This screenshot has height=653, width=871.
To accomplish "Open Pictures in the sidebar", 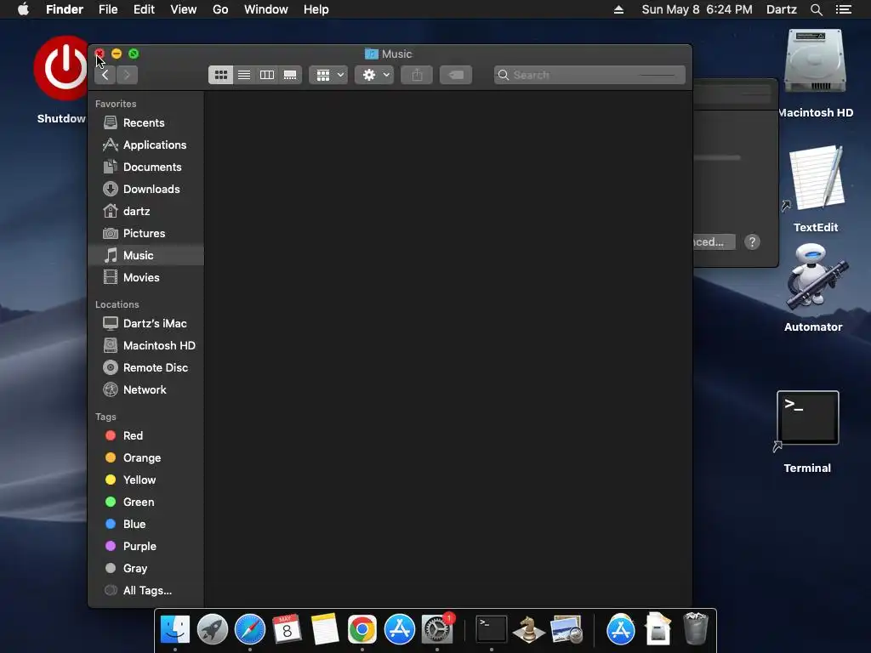I will tap(145, 233).
